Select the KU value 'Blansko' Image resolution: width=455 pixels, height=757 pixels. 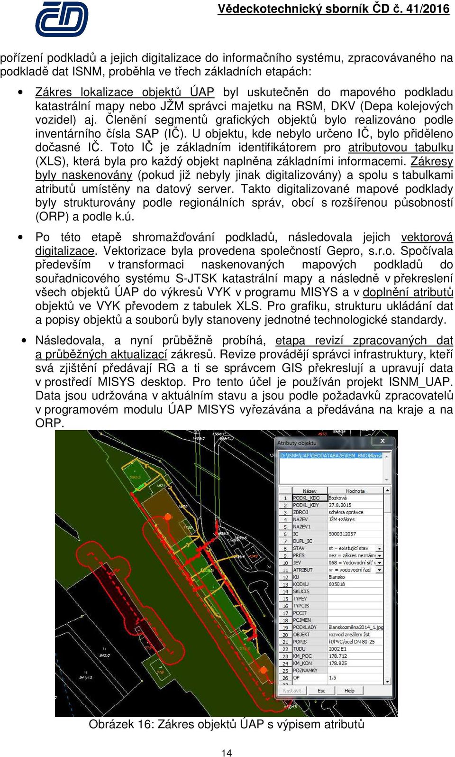point(355,577)
